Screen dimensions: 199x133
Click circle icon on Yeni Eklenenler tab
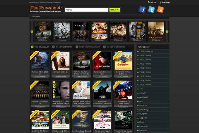[32, 47]
